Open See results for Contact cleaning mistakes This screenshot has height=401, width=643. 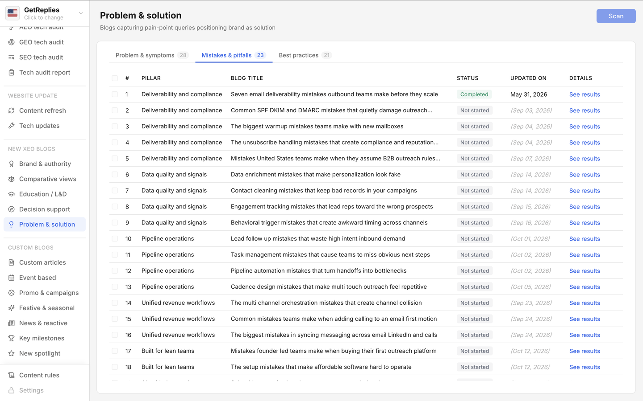pos(585,191)
